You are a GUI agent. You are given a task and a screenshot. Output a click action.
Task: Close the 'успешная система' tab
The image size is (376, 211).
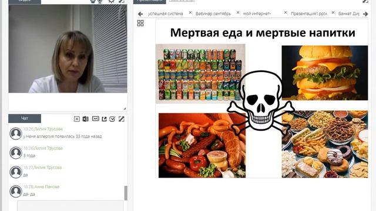pos(190,12)
